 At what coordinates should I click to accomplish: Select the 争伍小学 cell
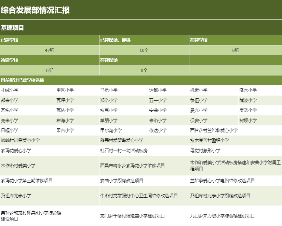[214, 100]
